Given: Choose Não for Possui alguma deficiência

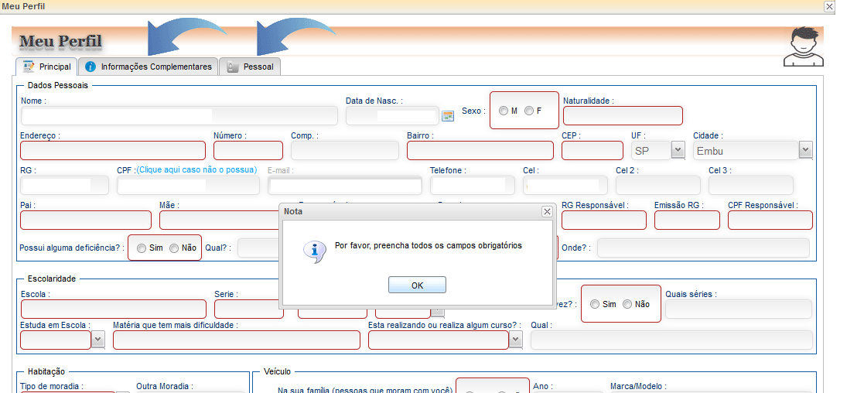Looking at the screenshot, I should pos(174,248).
